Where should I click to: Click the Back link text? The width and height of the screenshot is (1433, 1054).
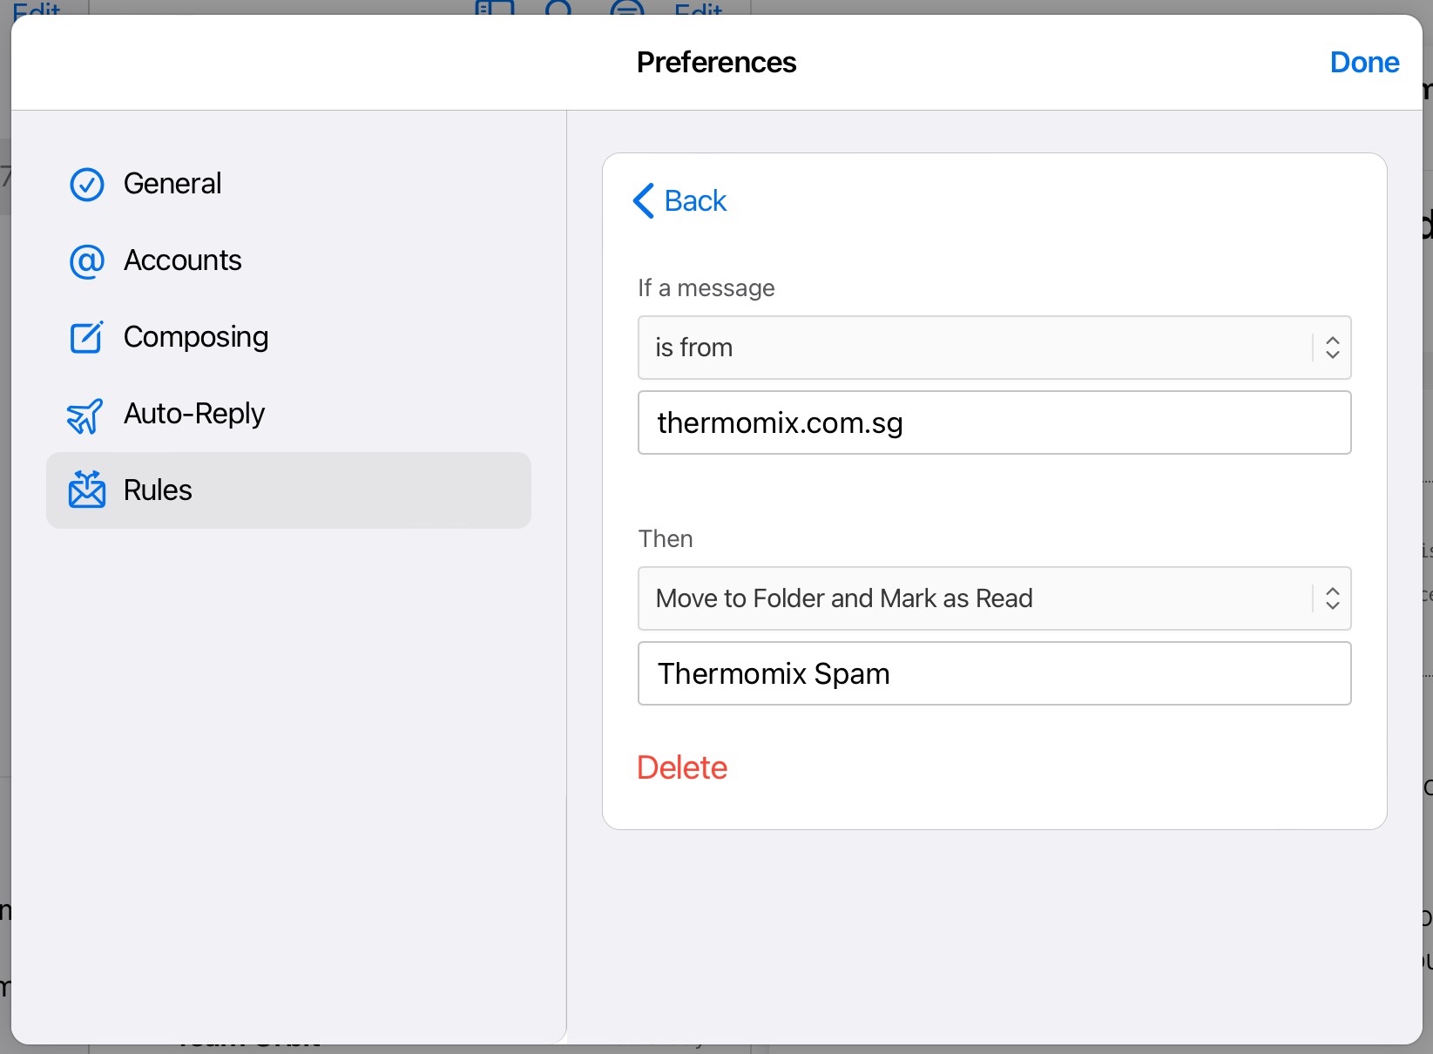click(695, 201)
